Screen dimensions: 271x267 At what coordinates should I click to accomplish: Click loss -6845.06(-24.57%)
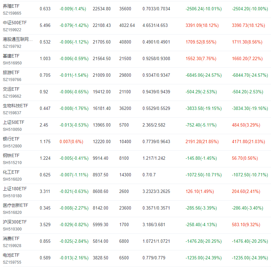pos(204,75)
